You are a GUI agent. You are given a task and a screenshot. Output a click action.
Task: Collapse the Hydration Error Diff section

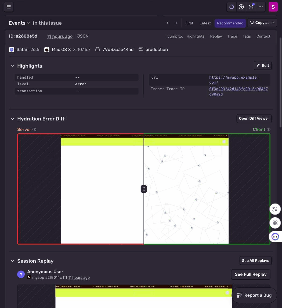13,119
